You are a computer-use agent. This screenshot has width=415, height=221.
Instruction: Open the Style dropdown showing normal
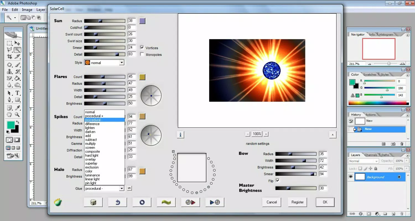(104, 63)
